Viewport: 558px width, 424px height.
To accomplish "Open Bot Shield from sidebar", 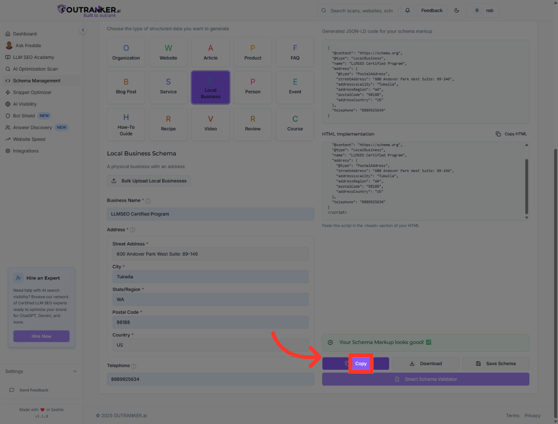I will pyautogui.click(x=24, y=116).
